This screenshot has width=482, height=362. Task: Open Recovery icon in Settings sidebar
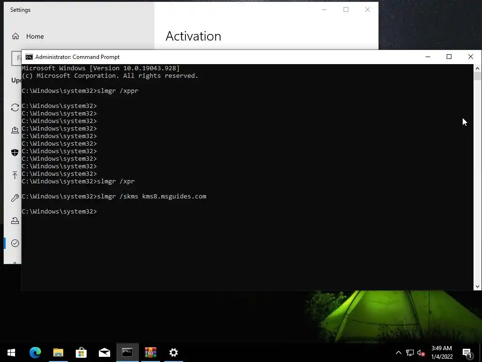click(15, 221)
